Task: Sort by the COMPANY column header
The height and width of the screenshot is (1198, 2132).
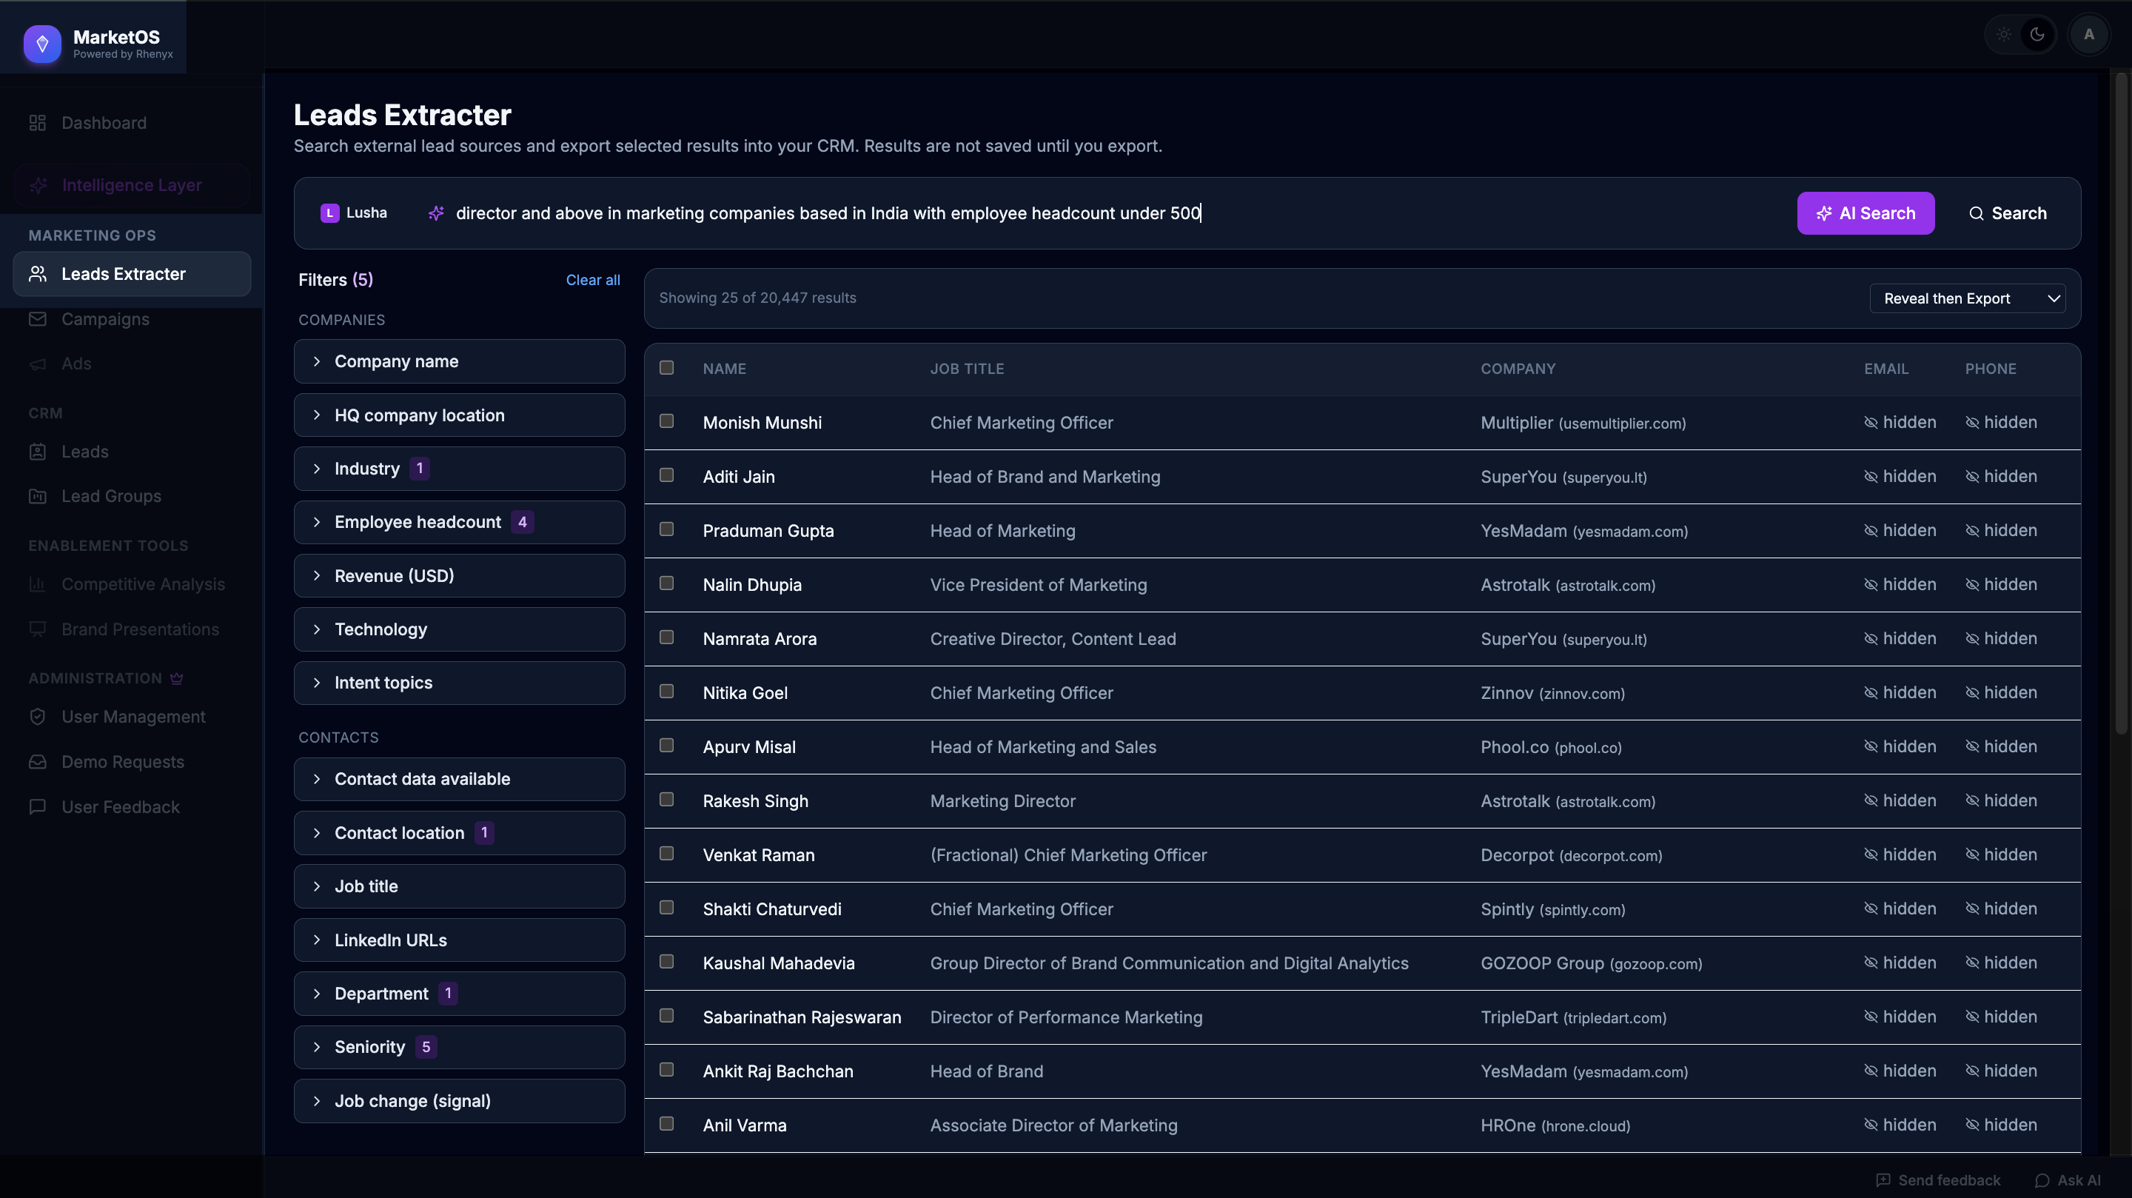Action: [x=1518, y=369]
